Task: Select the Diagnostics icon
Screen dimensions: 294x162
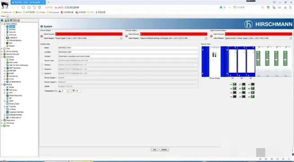Action: (4, 120)
